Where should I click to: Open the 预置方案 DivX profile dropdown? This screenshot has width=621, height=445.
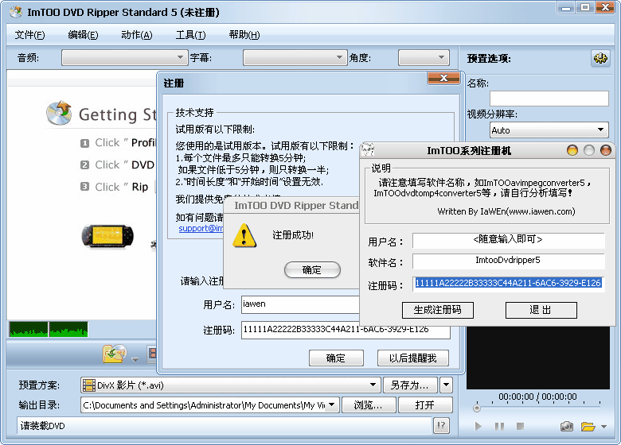pos(231,385)
